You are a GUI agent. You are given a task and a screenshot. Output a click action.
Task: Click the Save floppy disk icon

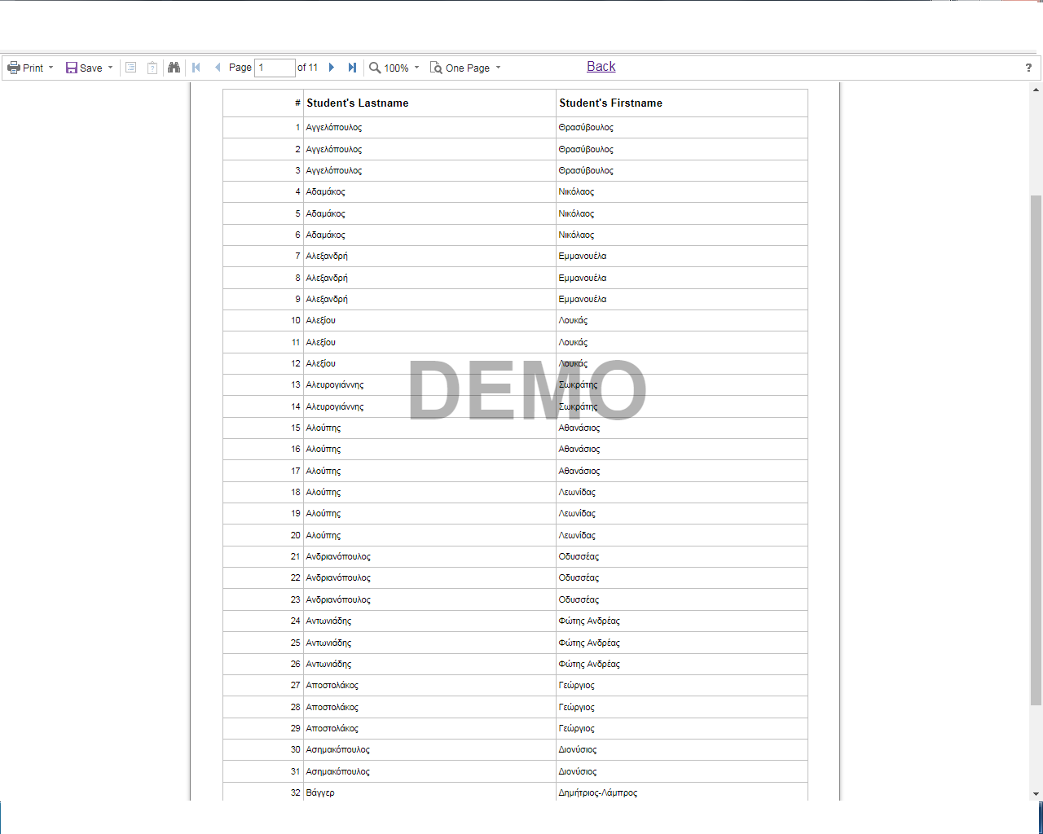click(x=72, y=68)
